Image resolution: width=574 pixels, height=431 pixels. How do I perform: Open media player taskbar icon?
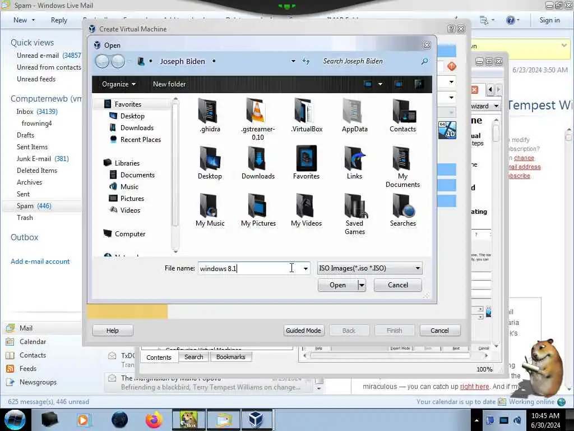point(84,420)
